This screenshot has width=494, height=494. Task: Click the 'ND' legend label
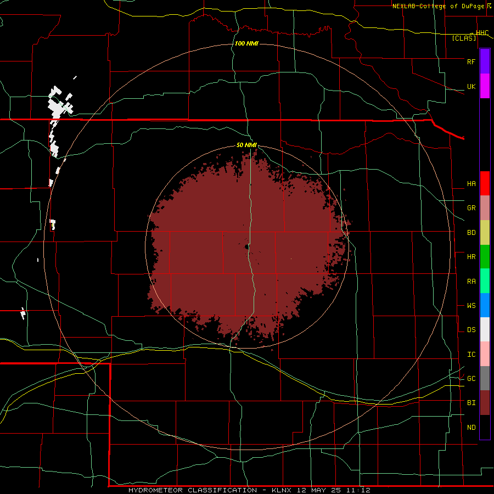tap(471, 428)
